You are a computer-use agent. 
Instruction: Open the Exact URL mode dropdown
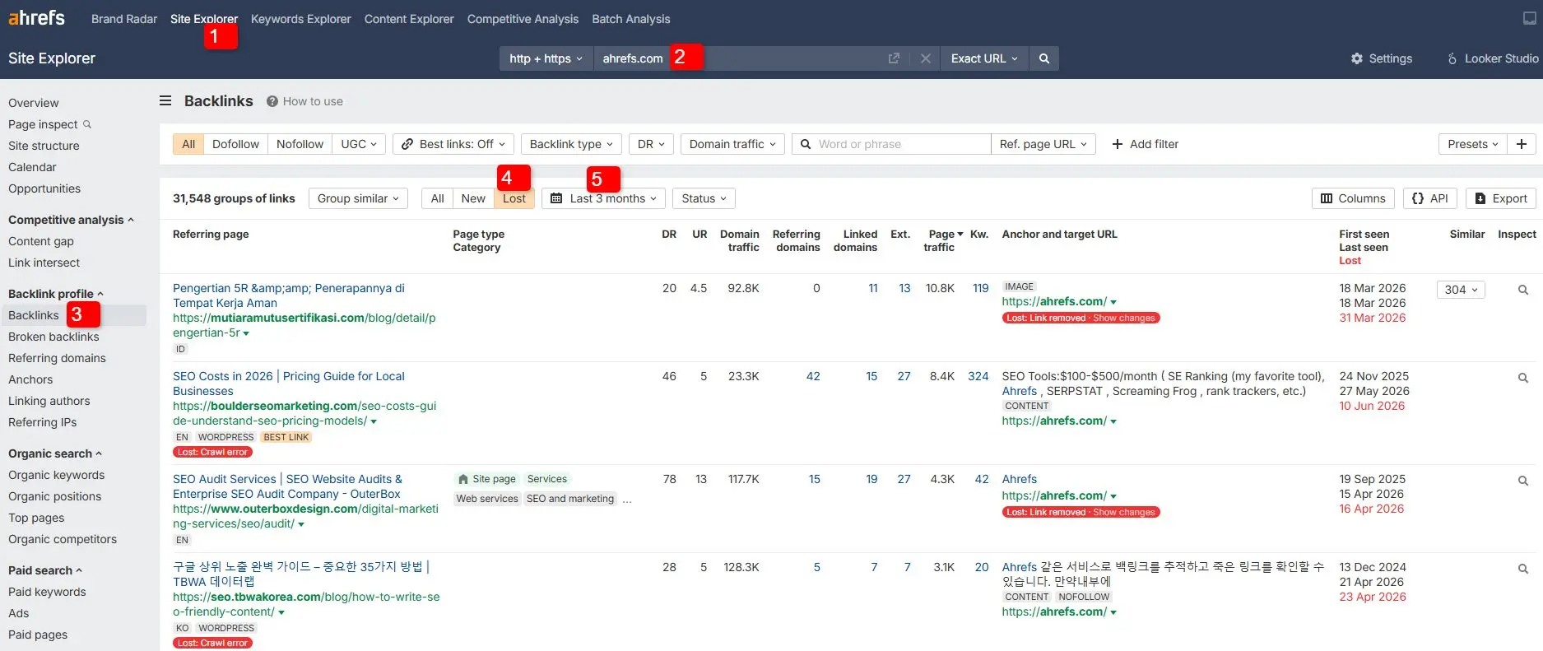pos(984,58)
